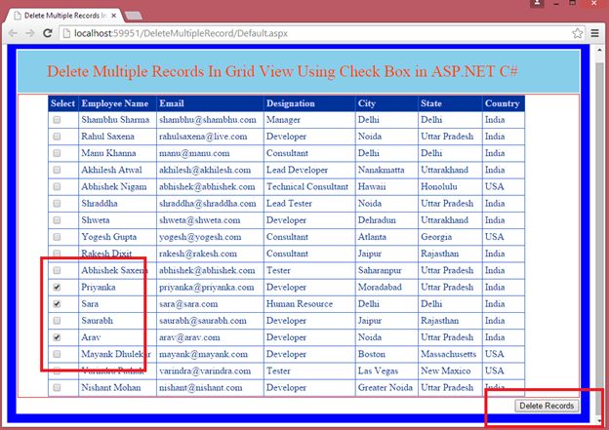Click the Boston city cell

[386, 354]
